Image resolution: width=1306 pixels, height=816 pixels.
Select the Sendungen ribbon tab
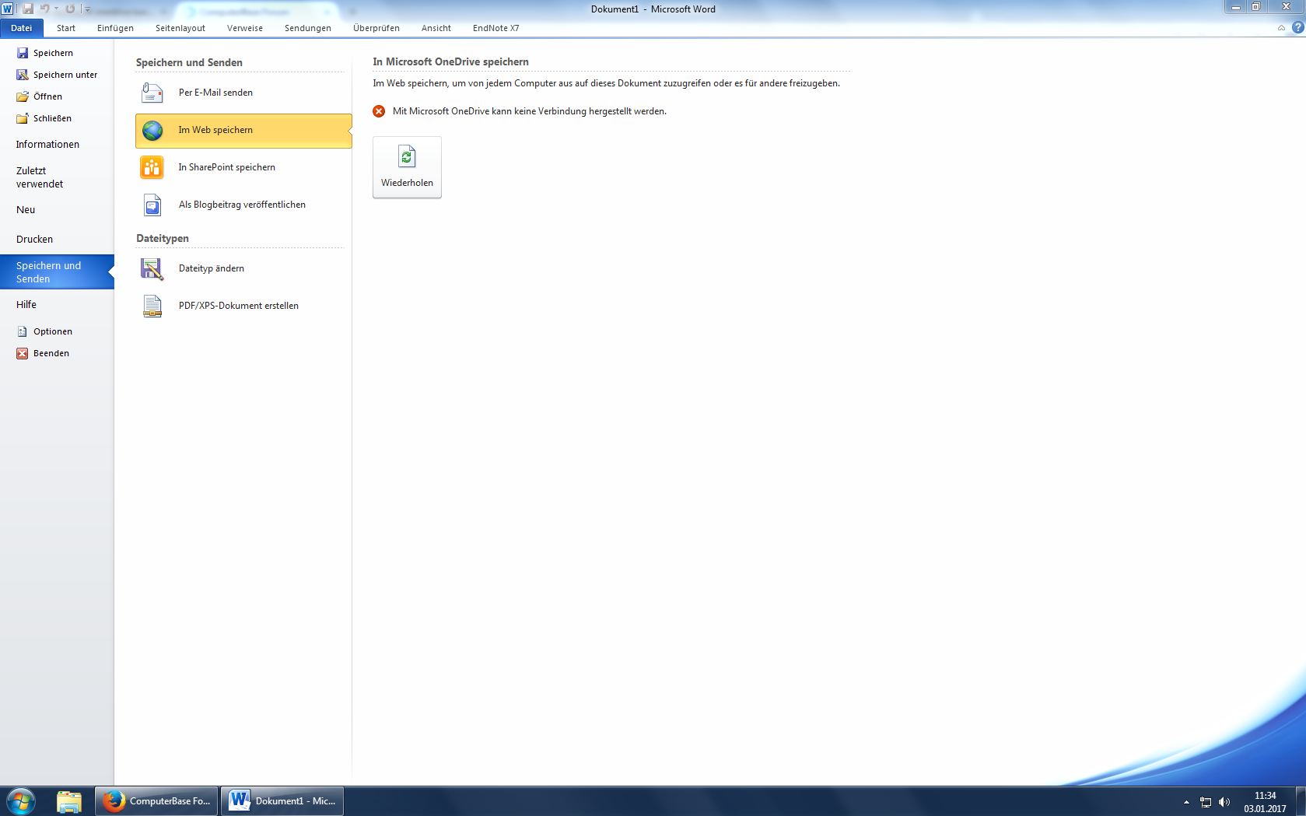[x=308, y=28]
